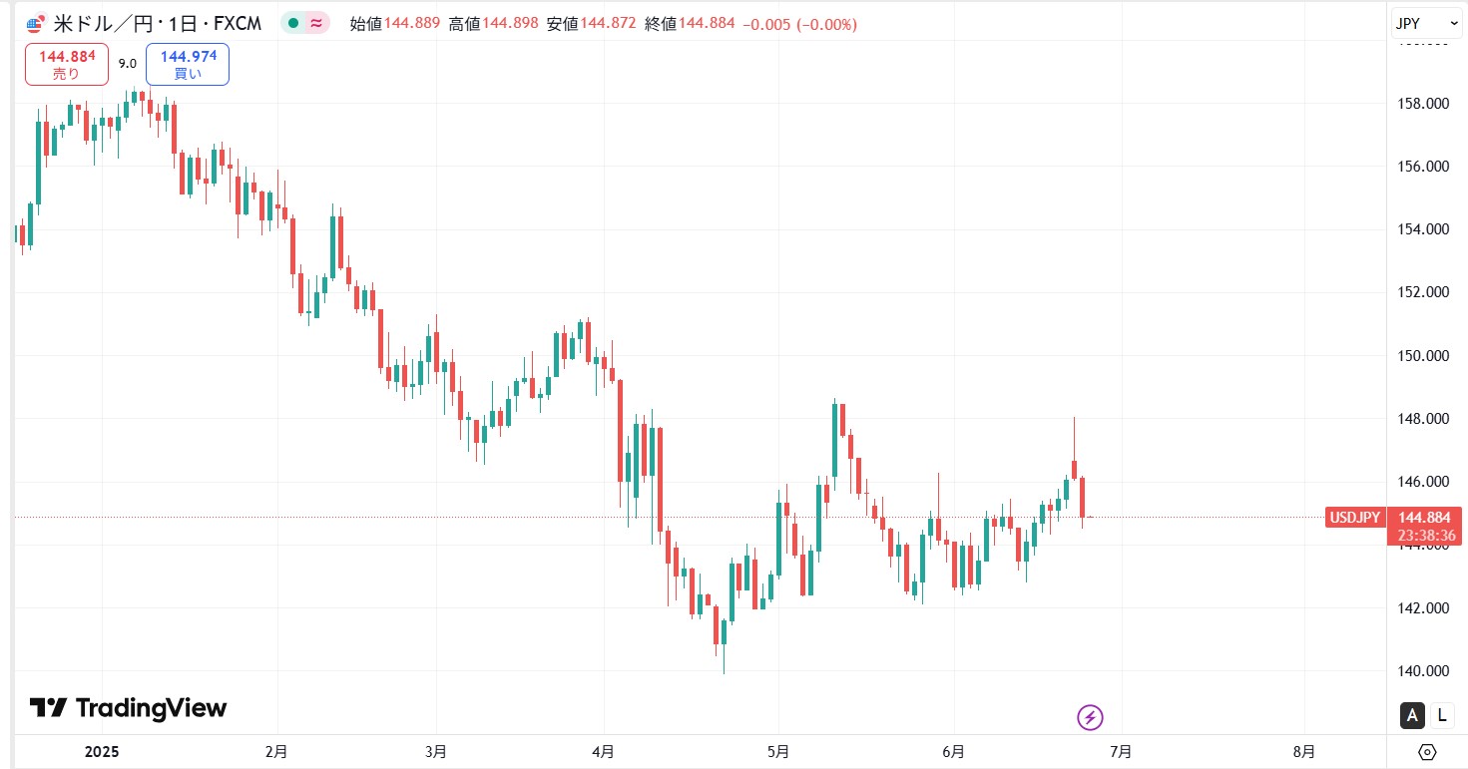Click the 売り sell button 144.884
This screenshot has height=769, width=1468.
tap(67, 64)
